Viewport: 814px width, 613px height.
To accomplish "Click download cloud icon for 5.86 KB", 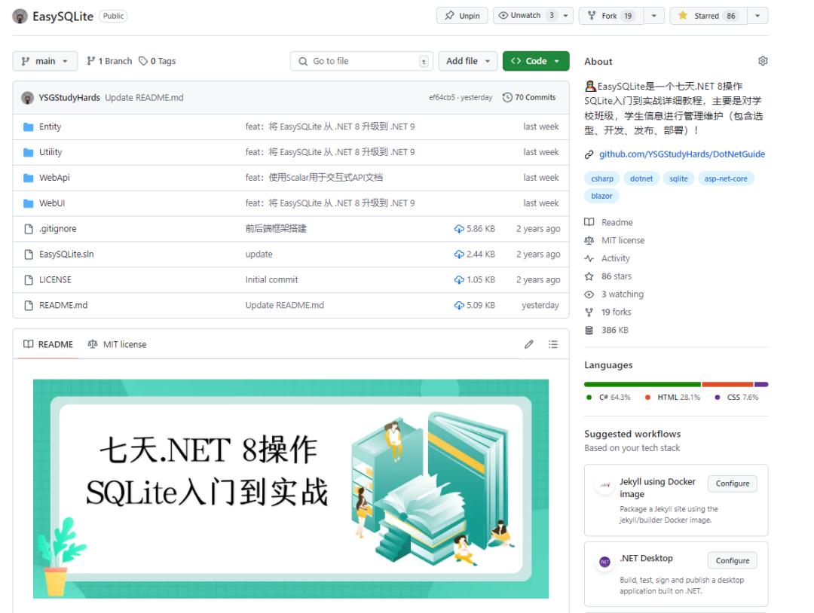I will click(459, 229).
